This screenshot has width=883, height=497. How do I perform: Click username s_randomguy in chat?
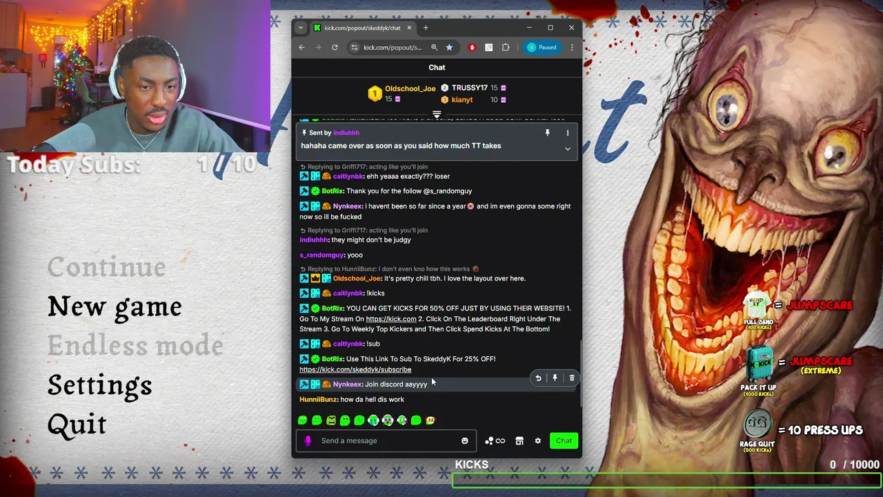point(321,255)
